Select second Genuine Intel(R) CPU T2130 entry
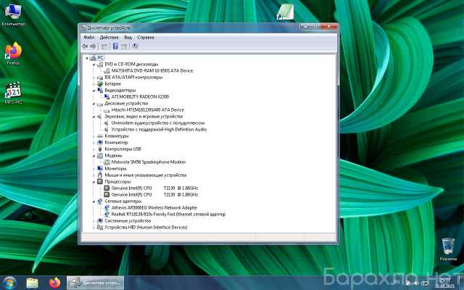This screenshot has width=464, height=290. (x=154, y=195)
